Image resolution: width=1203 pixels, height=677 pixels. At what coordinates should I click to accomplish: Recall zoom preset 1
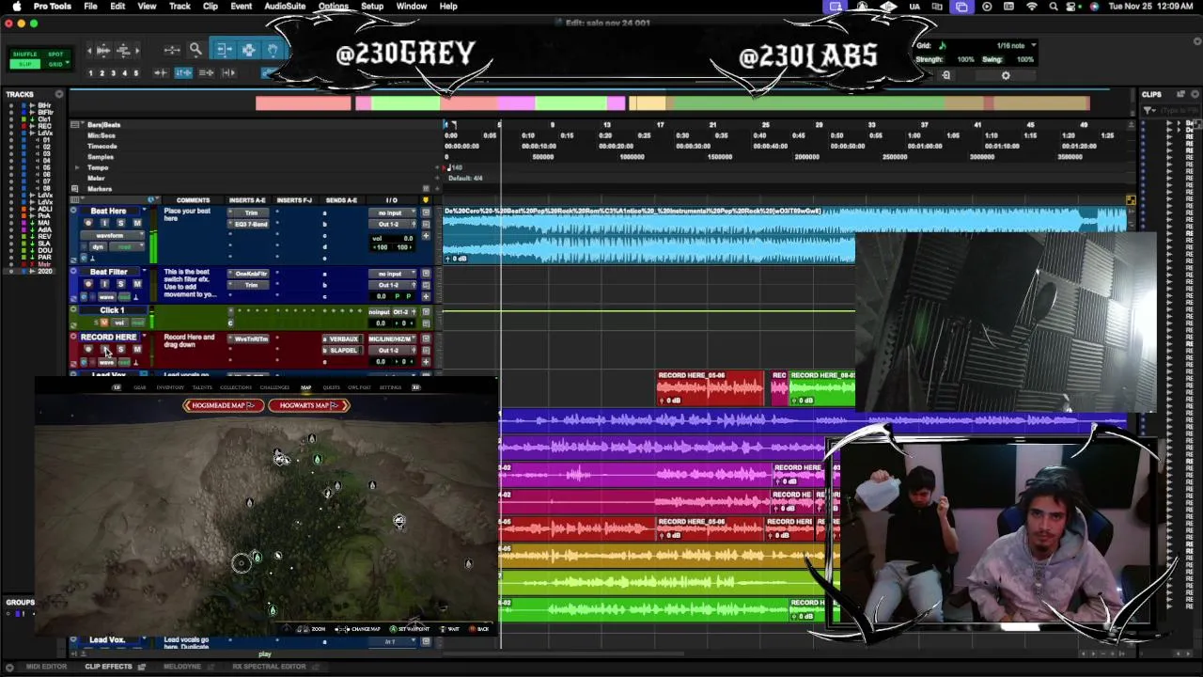[x=91, y=73]
